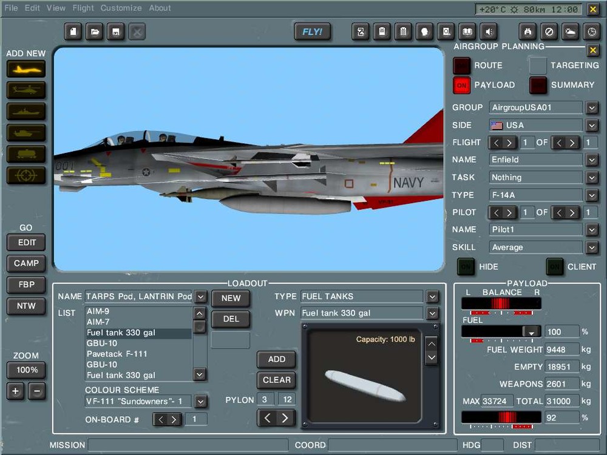607x455 pixels.
Task: Add a new helicopter group
Action: 25,90
